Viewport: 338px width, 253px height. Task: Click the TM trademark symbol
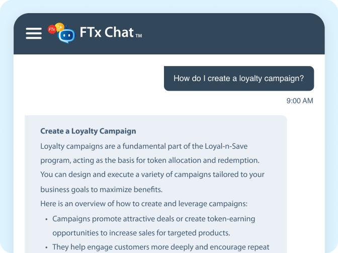pyautogui.click(x=139, y=36)
